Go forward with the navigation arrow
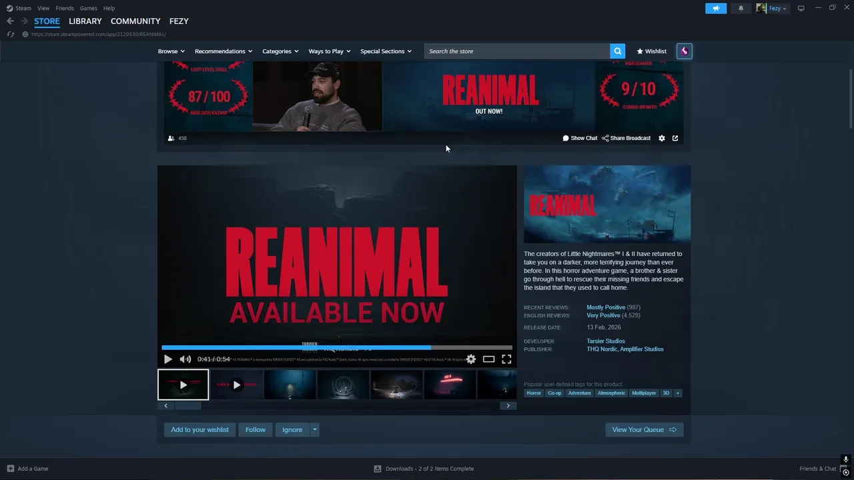854x480 pixels. [24, 21]
